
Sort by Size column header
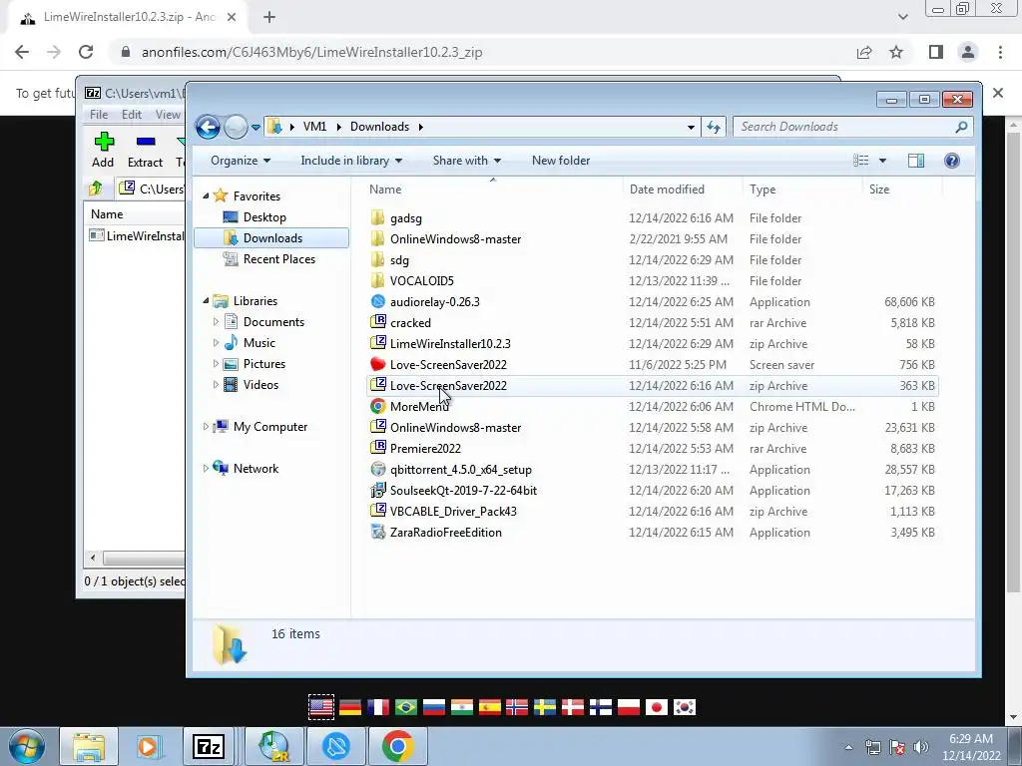(879, 190)
